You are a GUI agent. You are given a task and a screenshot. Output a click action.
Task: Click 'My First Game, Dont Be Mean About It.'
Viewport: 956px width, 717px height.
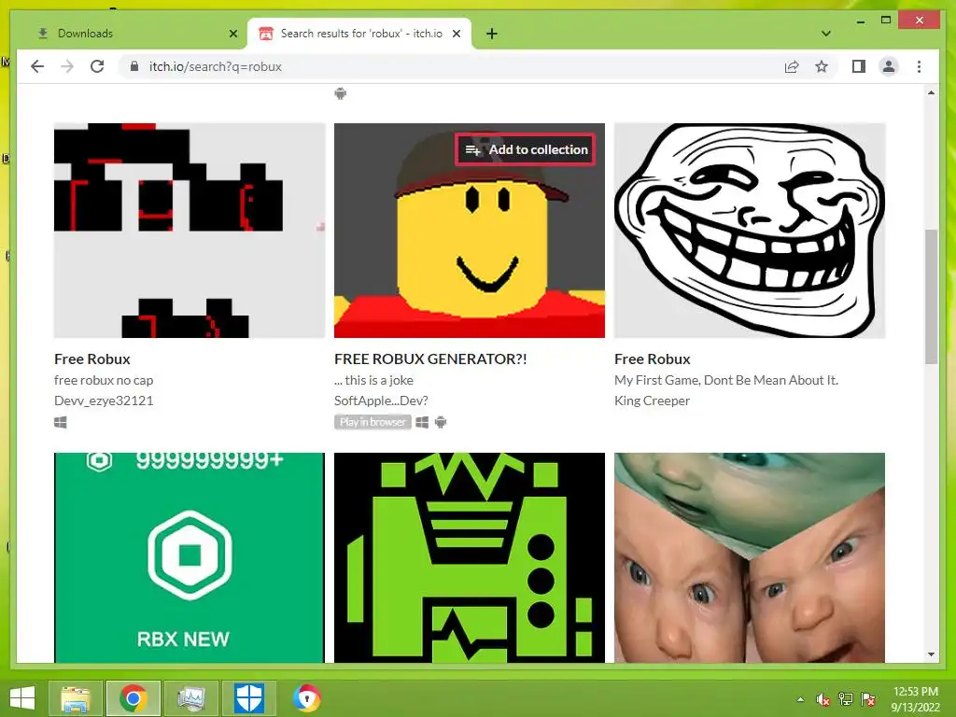pyautogui.click(x=726, y=380)
